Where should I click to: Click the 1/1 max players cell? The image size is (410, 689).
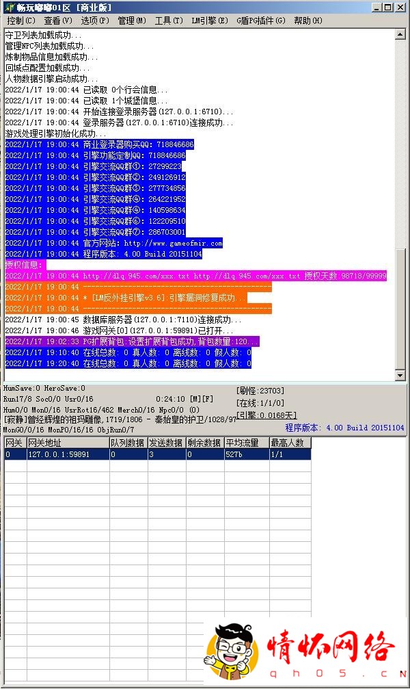(x=290, y=454)
